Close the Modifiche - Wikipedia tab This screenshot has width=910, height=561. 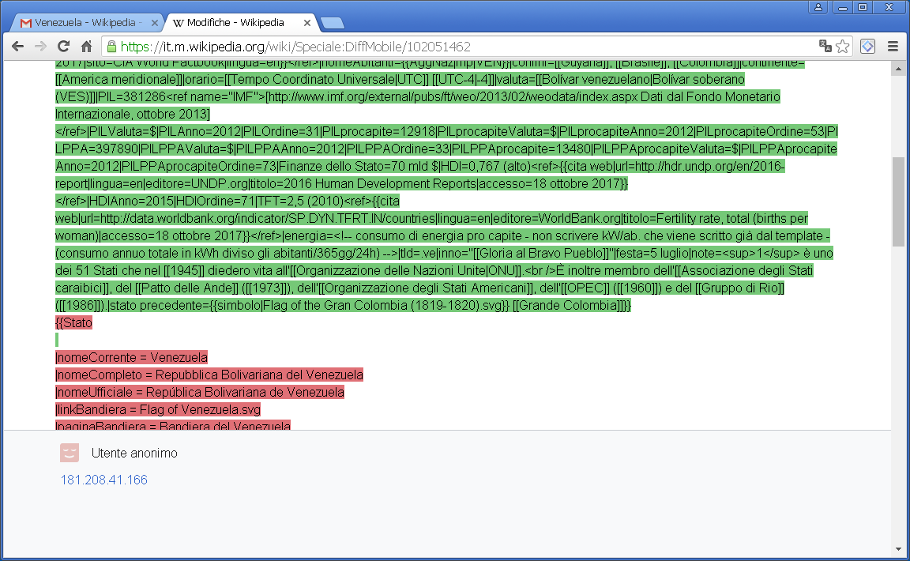307,22
